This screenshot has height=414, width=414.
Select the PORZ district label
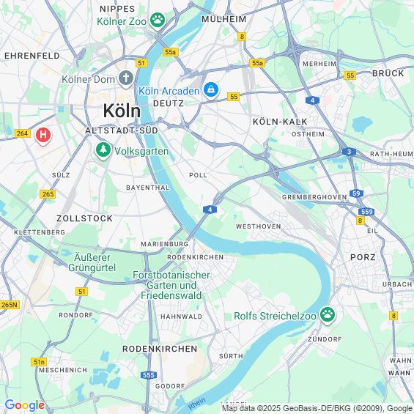[363, 257]
